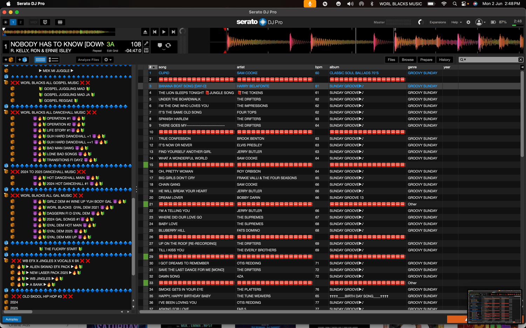The image size is (526, 328).
Task: Open the Files panel tab
Action: click(391, 60)
